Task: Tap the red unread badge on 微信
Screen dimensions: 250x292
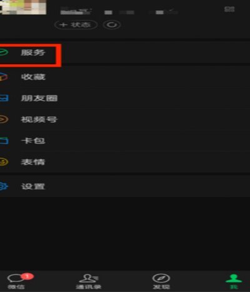Action: (27, 276)
